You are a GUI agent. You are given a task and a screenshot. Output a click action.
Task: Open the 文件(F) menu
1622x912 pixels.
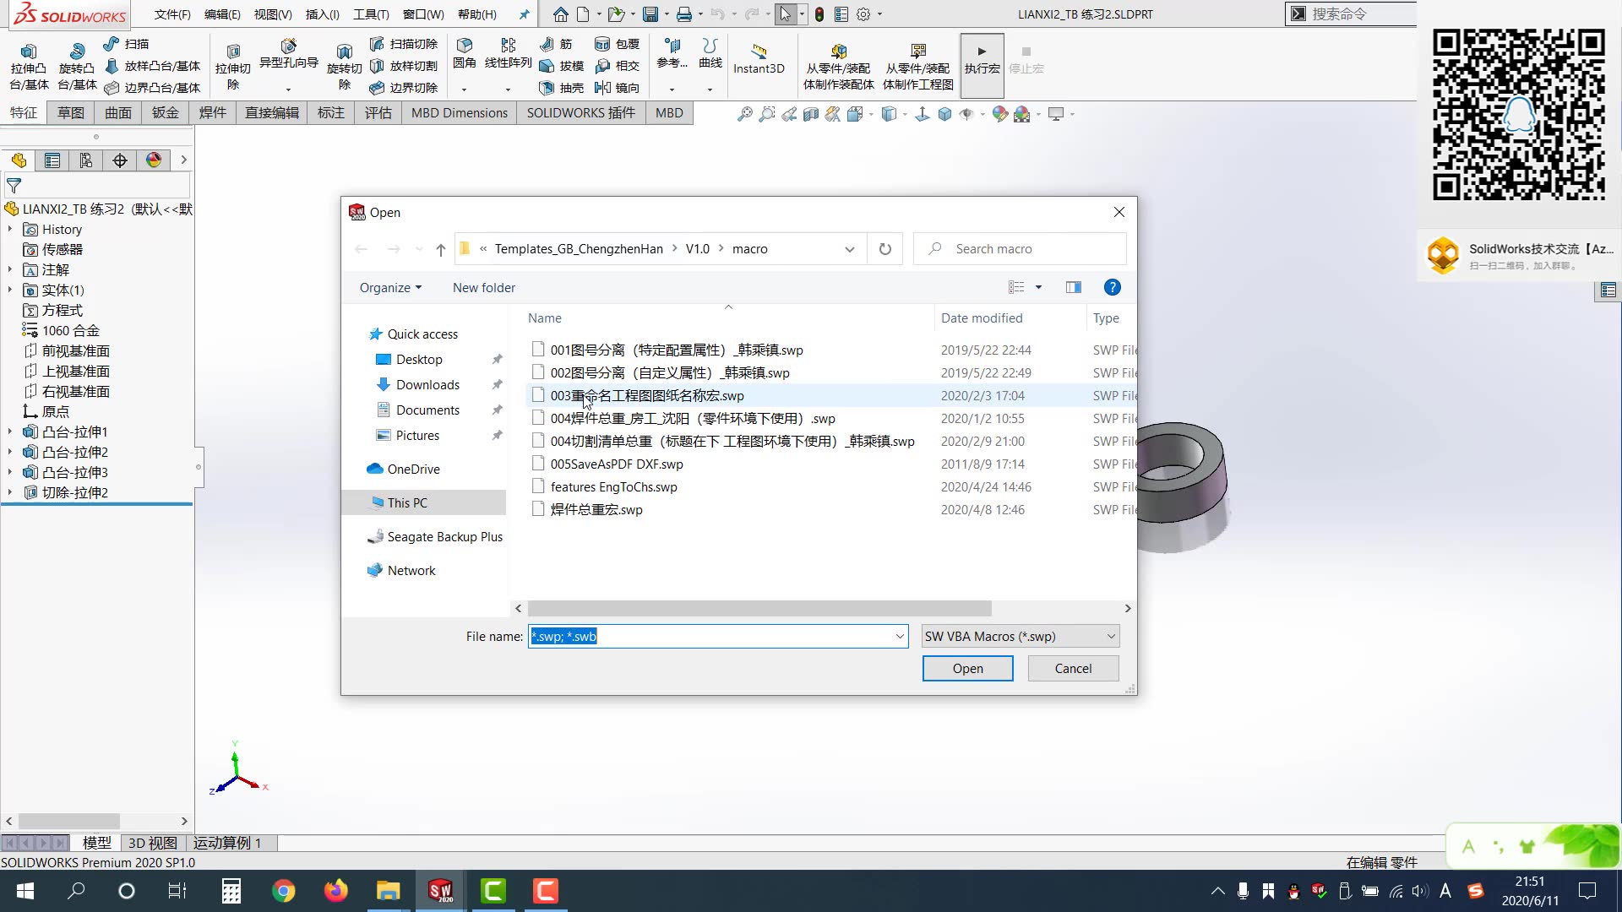[173, 14]
